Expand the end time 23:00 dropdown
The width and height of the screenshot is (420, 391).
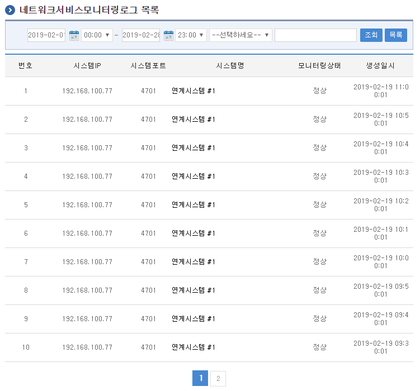point(191,35)
